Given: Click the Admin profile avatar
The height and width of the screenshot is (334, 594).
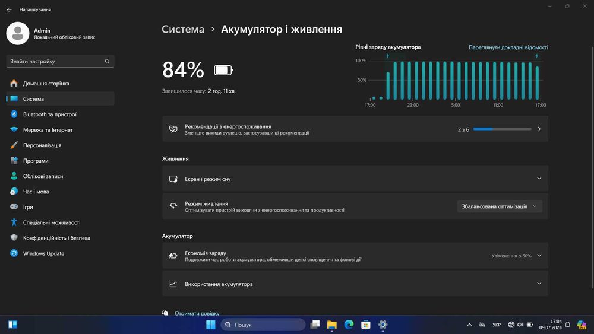Looking at the screenshot, I should 18,34.
